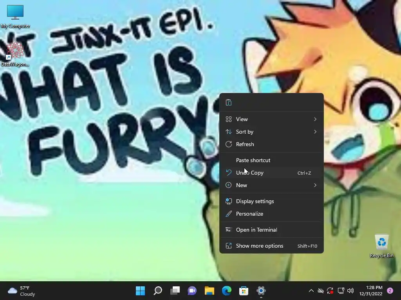
Task: Click the update refresh tray icon
Action: (x=330, y=291)
